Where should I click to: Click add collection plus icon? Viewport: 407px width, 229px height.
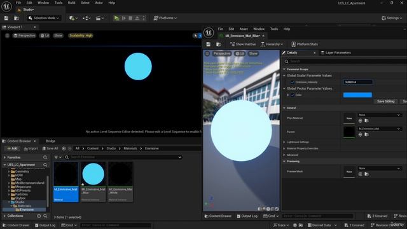[x=39, y=216]
